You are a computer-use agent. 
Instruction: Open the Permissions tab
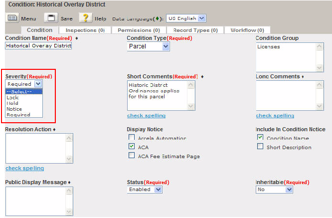point(136,30)
